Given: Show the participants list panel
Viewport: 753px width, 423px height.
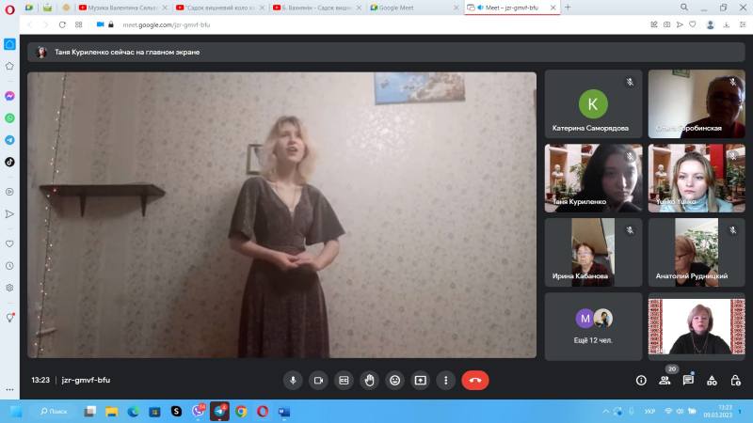Looking at the screenshot, I should point(665,381).
